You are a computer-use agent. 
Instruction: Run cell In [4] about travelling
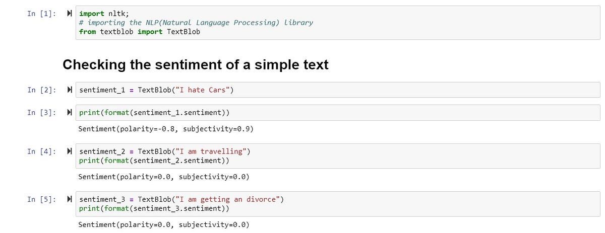click(69, 151)
